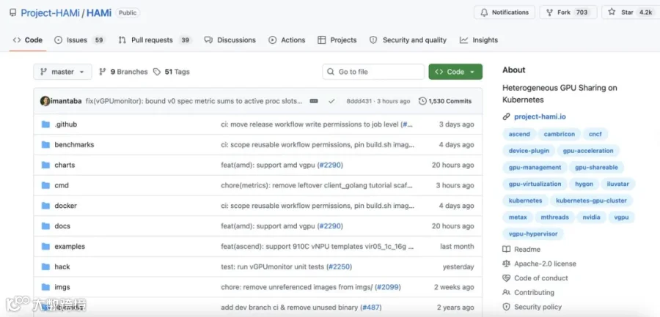Viewport: 660px width, 317px height.
Task: Expand the commit message ellipsis icon
Action: [x=314, y=101]
